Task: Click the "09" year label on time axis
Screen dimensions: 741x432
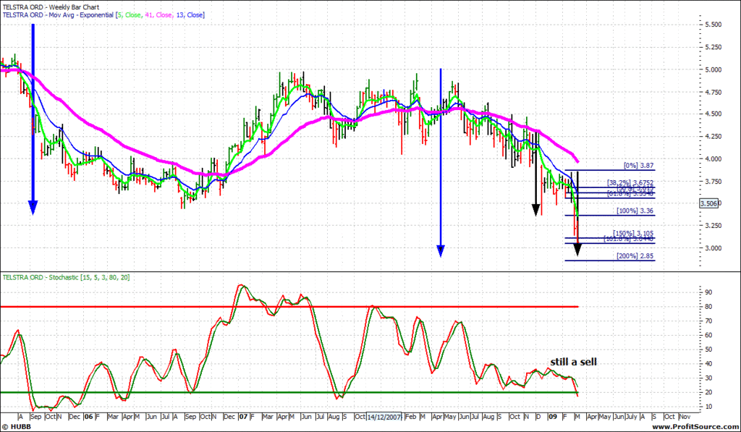Action: point(552,417)
